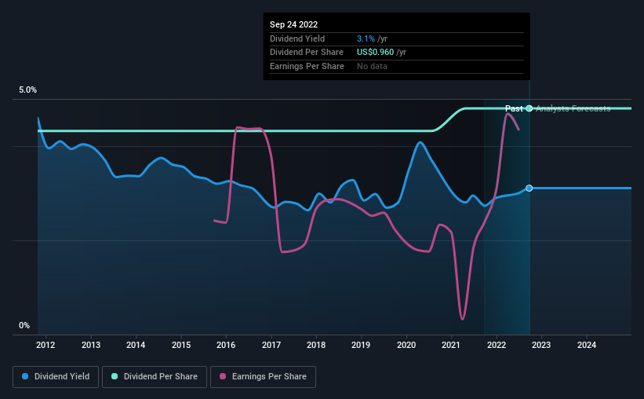Screen dimensions: 644x399
Task: Click the 2023 x-axis label
Action: point(541,345)
